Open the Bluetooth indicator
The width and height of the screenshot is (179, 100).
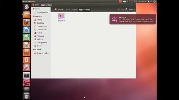128,2
